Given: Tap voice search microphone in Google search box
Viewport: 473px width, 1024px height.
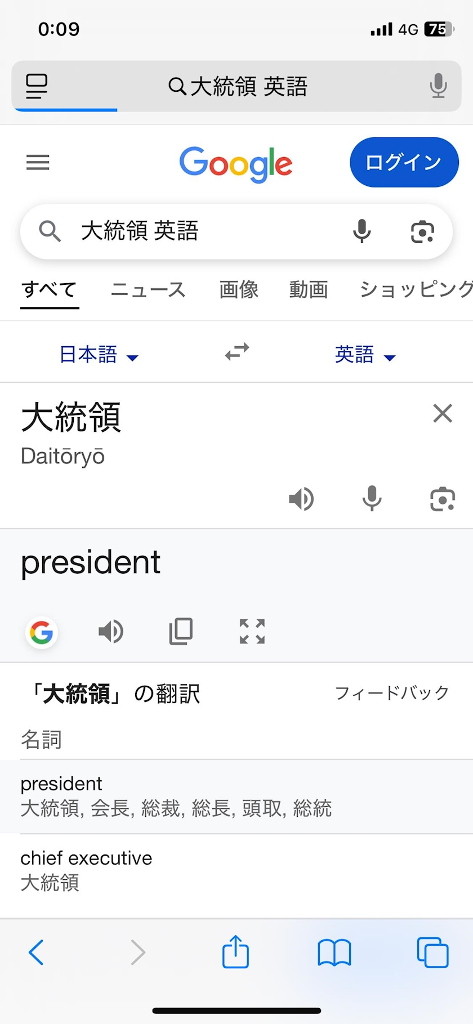Looking at the screenshot, I should point(362,231).
